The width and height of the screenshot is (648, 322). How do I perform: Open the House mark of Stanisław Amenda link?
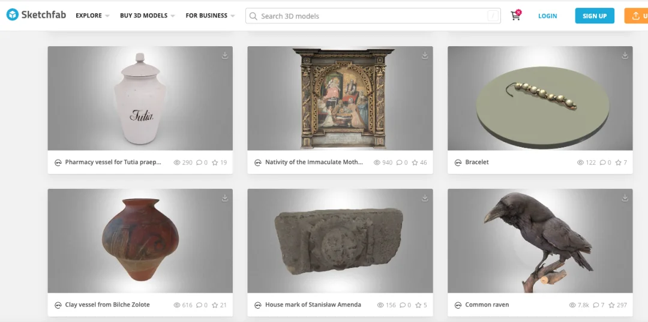[x=313, y=305]
